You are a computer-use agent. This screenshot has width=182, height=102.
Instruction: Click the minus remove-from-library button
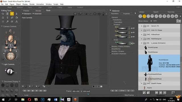(165, 93)
